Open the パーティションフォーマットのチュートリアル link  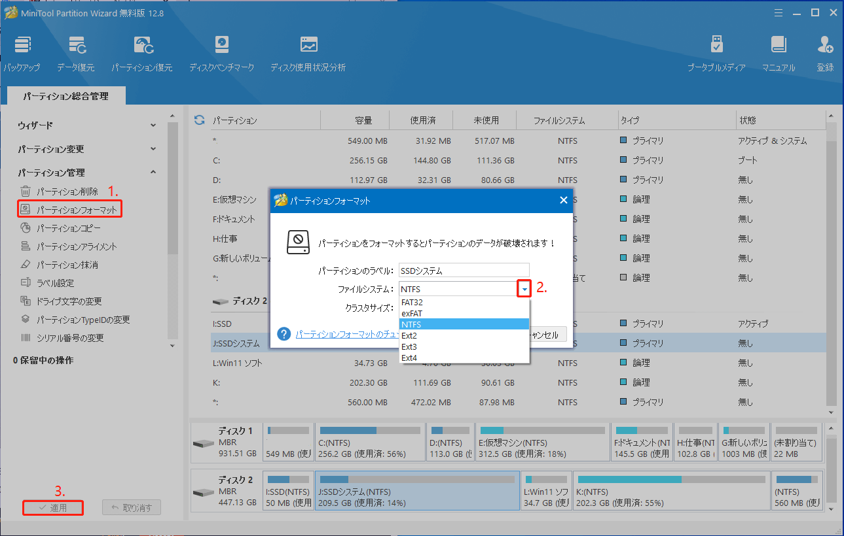(347, 334)
